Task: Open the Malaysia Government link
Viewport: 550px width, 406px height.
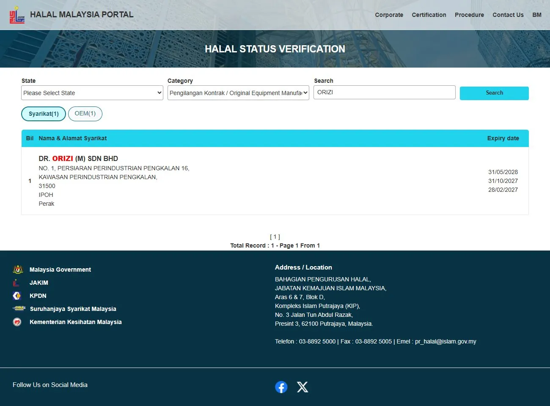Action: 60,270
